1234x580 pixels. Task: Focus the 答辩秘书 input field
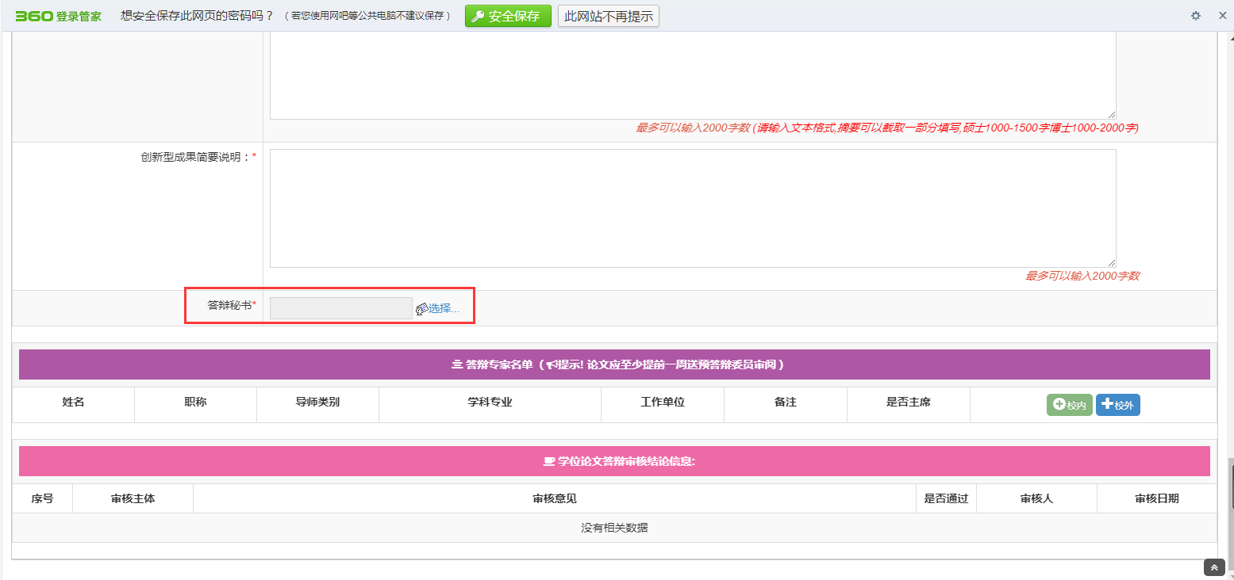point(340,308)
